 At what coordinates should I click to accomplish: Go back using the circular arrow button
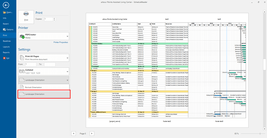pyautogui.click(x=6, y=5)
